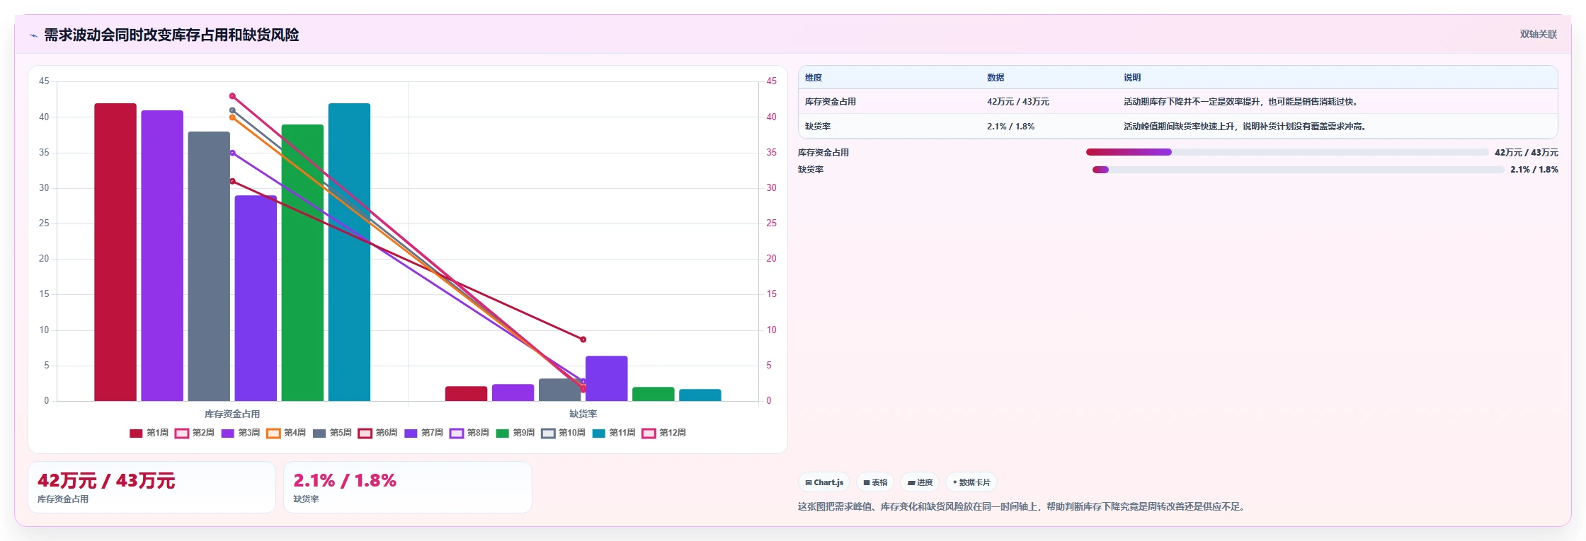Click the 42万元 / 43万元 table cell
This screenshot has height=541, width=1586.
pos(1018,102)
